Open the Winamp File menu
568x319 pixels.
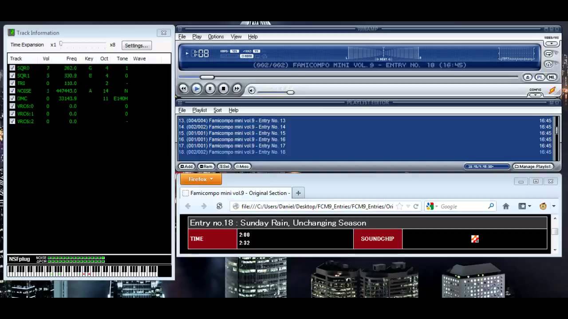coord(182,37)
